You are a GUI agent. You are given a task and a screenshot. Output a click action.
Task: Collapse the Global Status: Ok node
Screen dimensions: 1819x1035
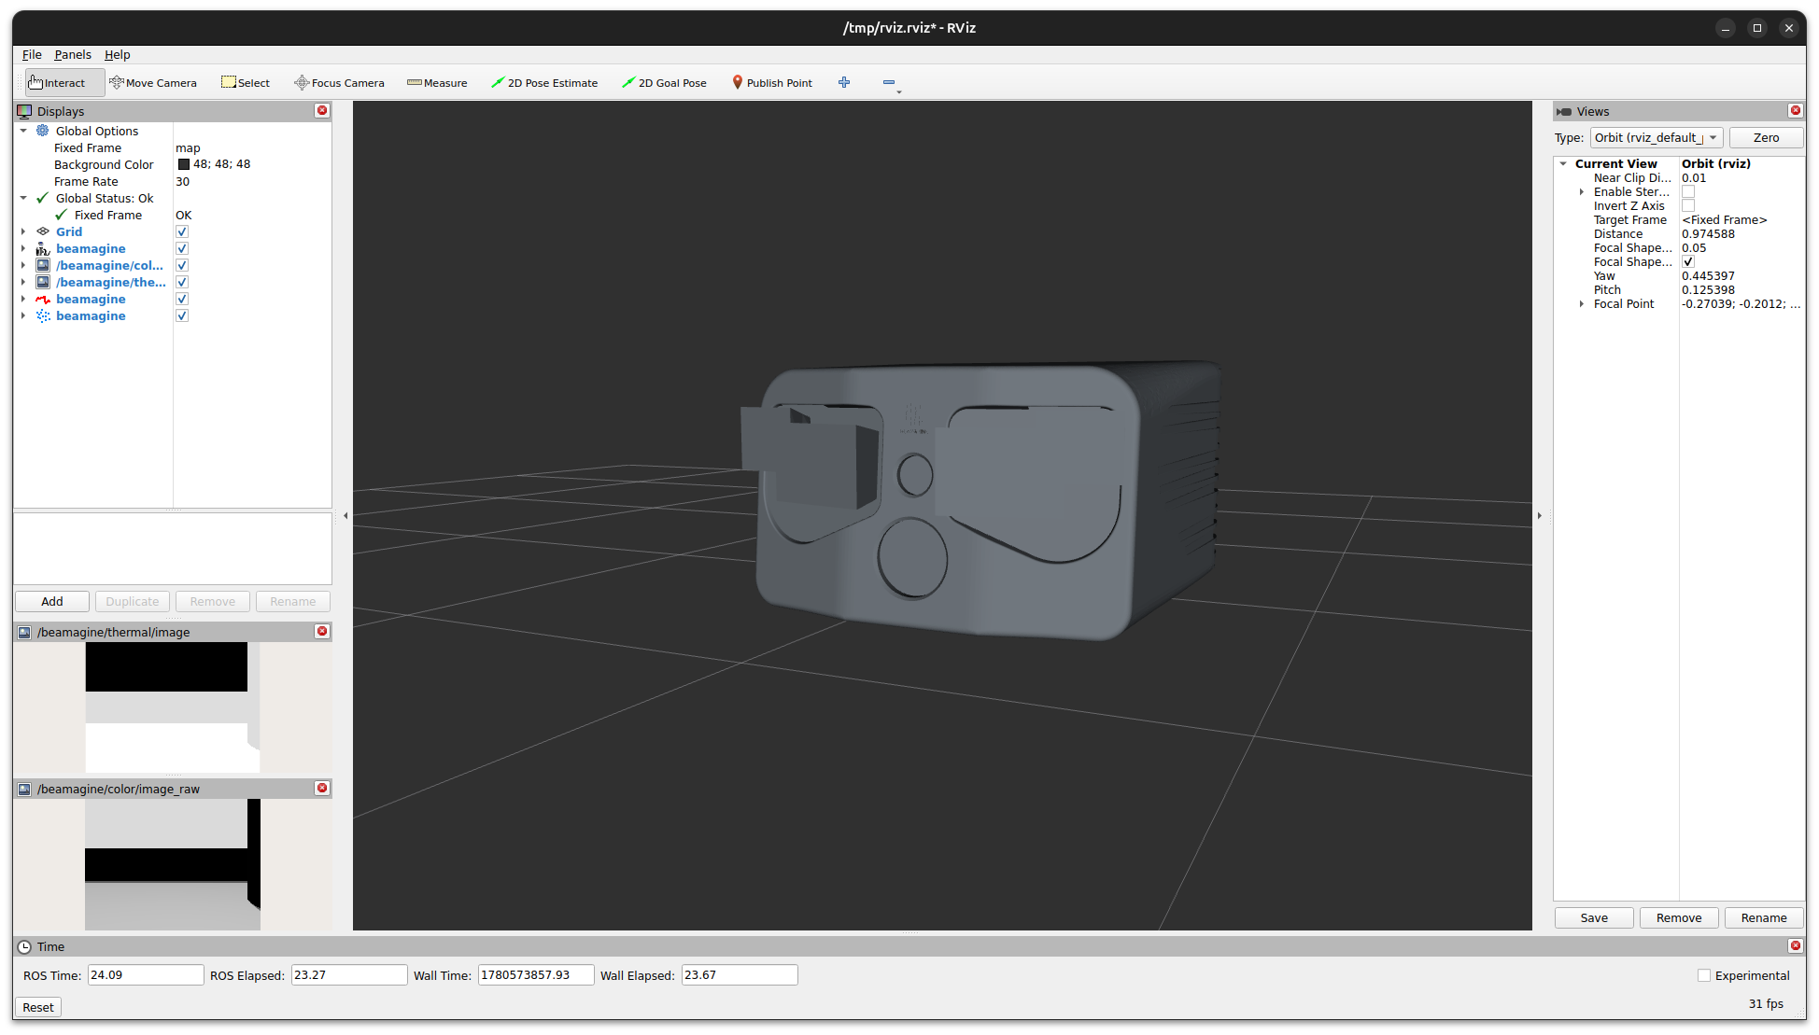tap(23, 198)
